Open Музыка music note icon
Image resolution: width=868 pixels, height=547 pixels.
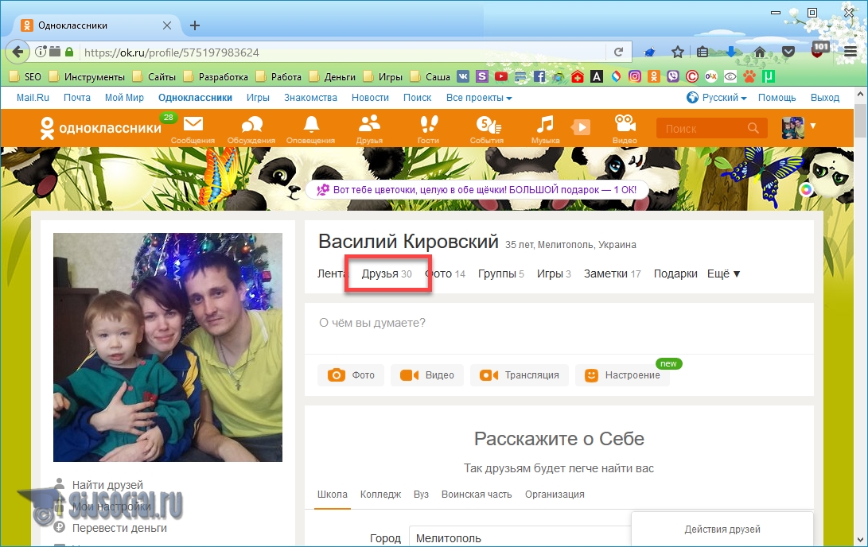pos(545,126)
